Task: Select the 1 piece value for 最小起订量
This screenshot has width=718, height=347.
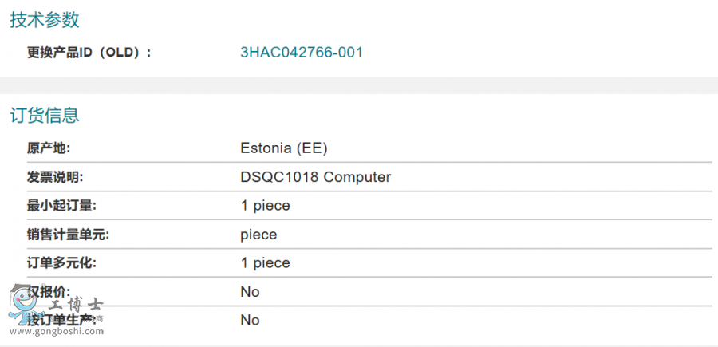Action: pyautogui.click(x=265, y=206)
